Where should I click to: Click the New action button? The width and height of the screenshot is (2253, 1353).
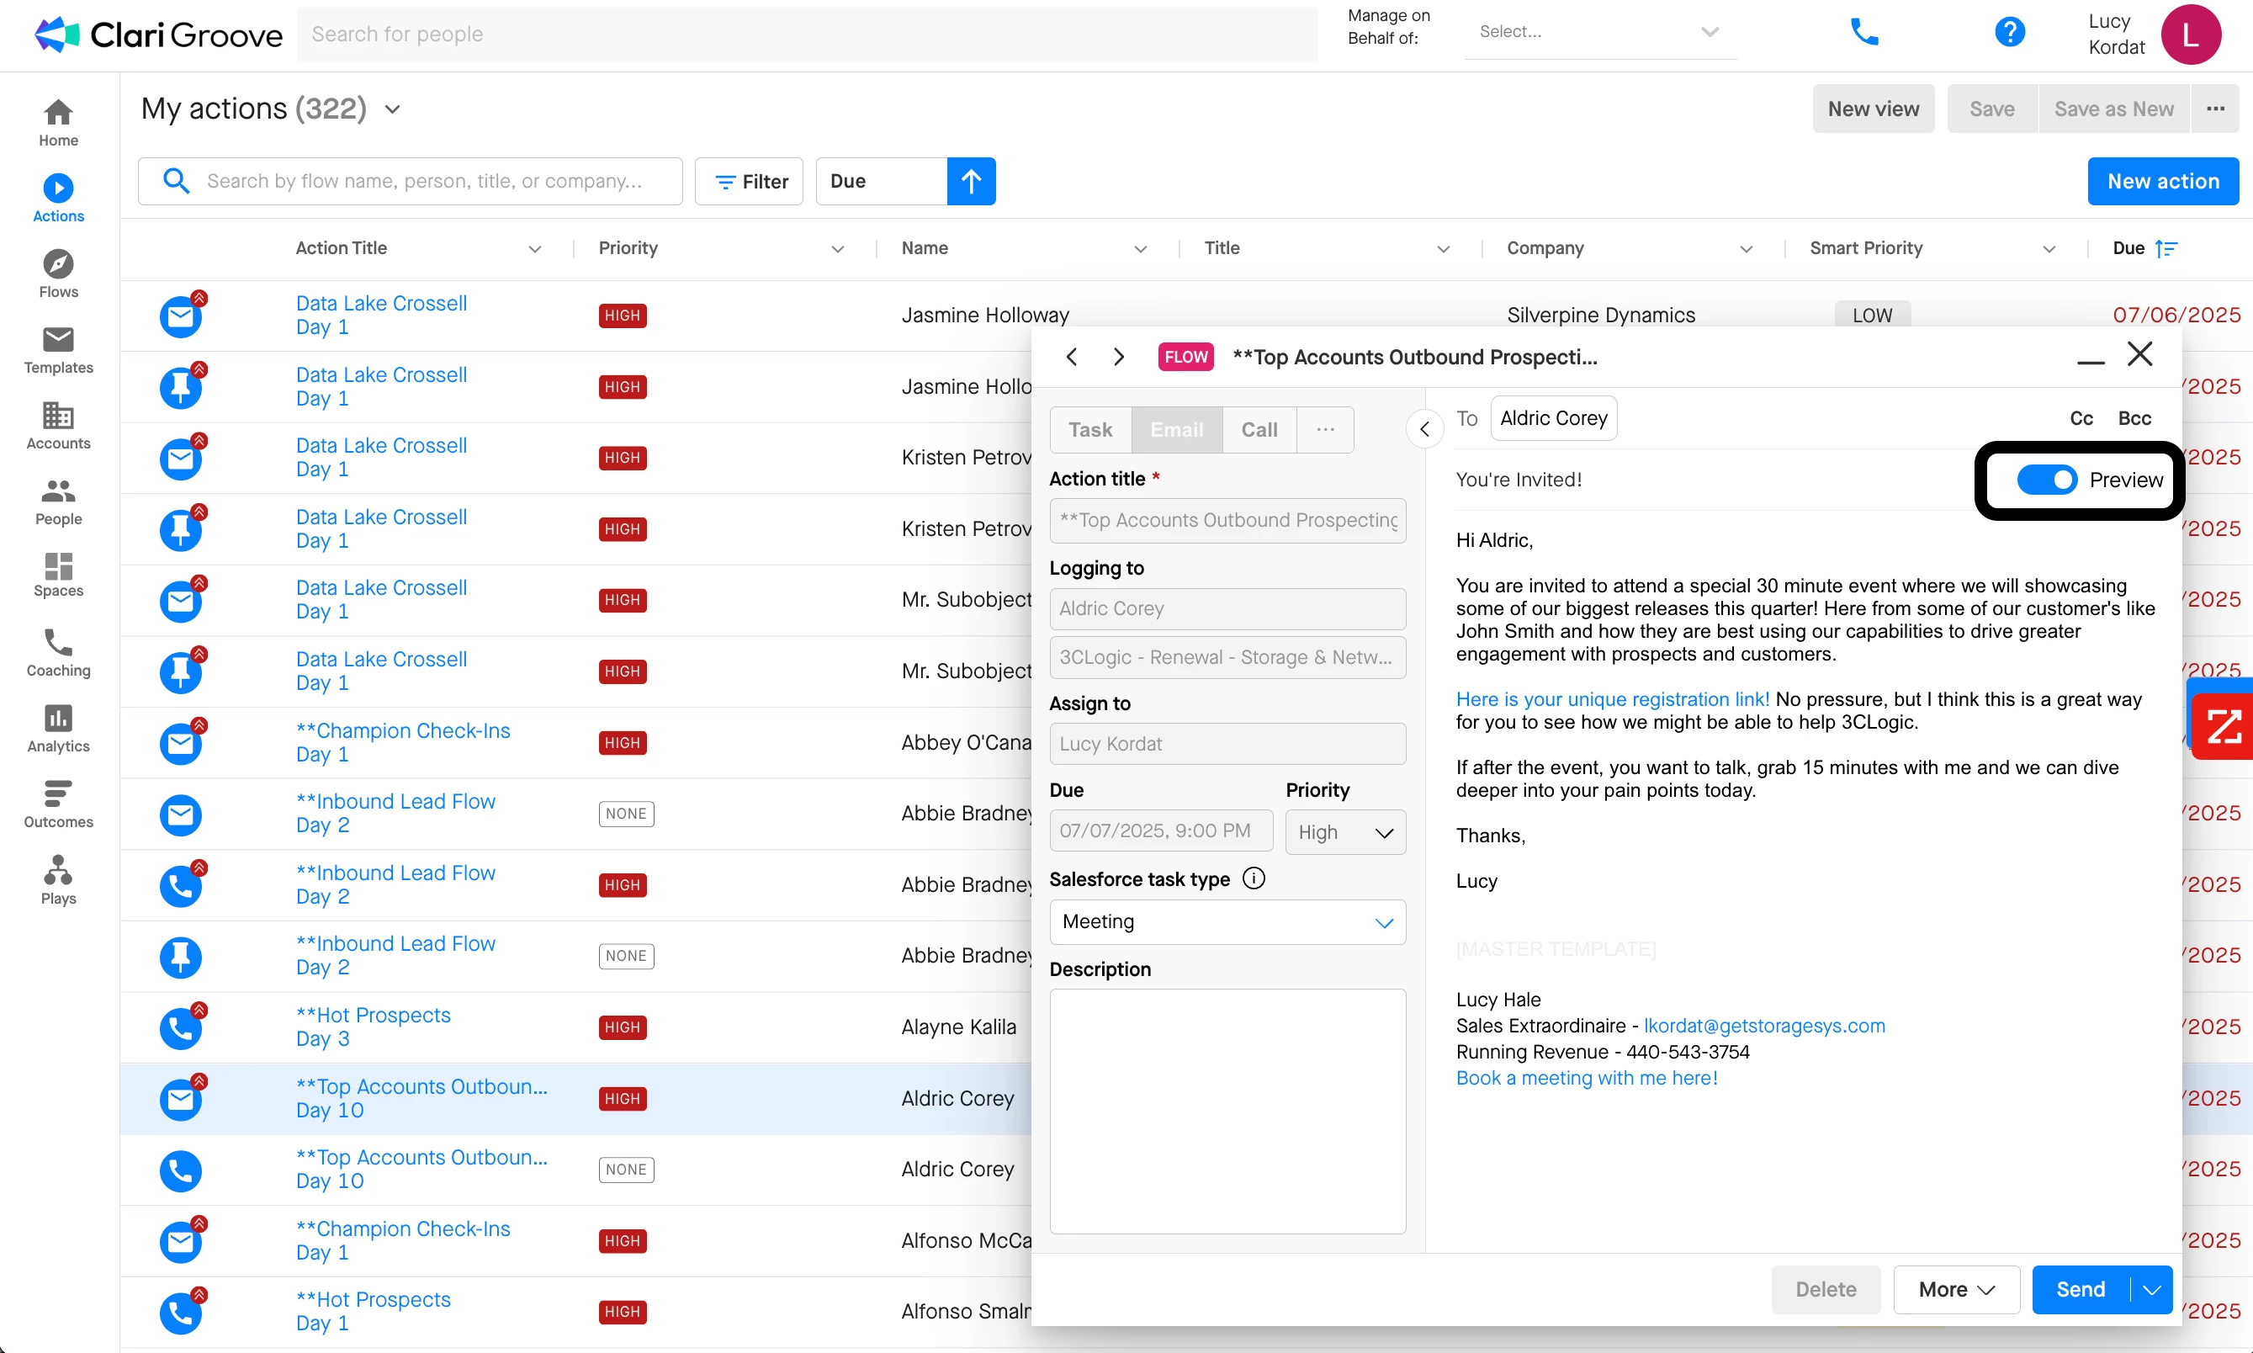(x=2162, y=182)
